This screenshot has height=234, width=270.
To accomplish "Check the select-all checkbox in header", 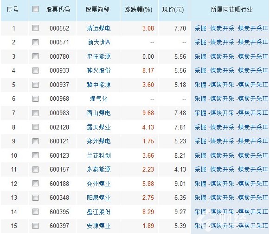I will 35,9.
